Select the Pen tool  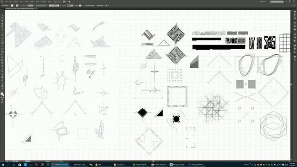2,24
